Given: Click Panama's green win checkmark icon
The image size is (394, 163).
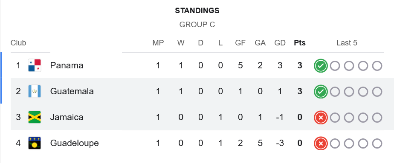Looking at the screenshot, I should (321, 66).
